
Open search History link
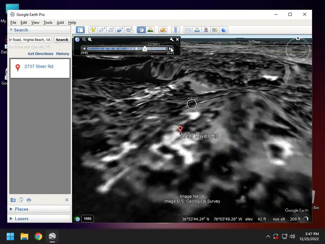(x=63, y=54)
